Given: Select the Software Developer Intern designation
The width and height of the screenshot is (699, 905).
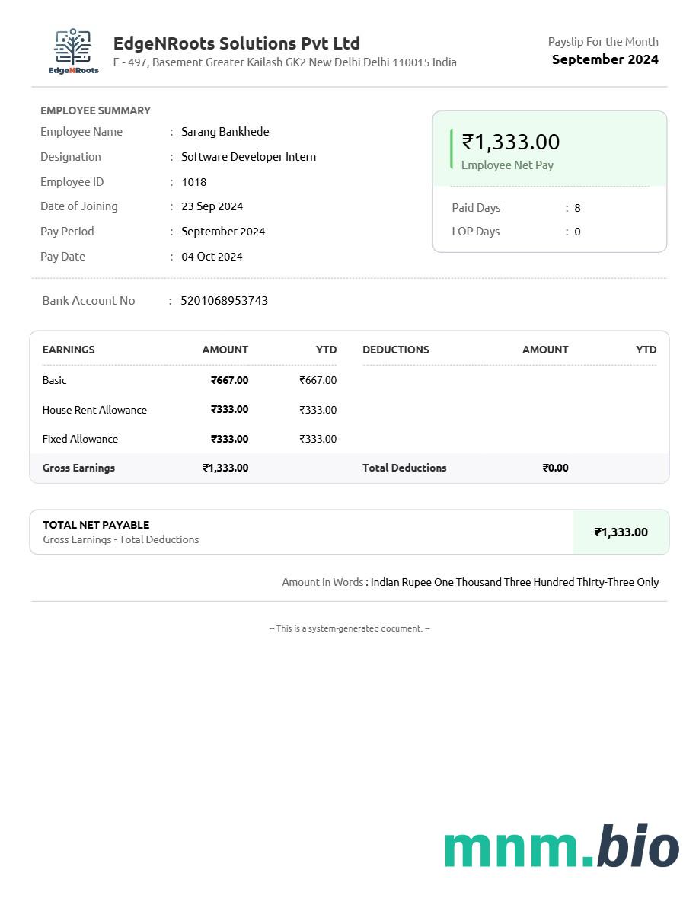Looking at the screenshot, I should point(248,157).
